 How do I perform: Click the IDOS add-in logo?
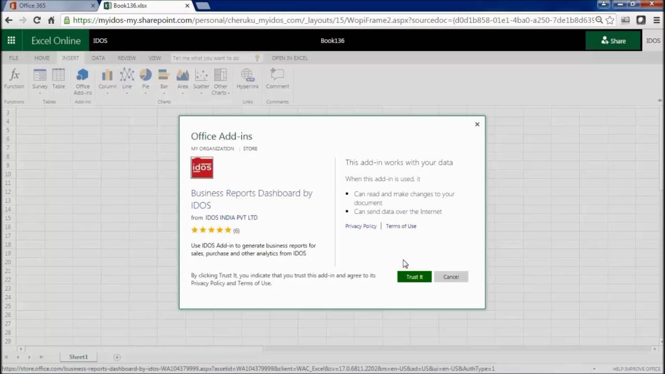202,168
